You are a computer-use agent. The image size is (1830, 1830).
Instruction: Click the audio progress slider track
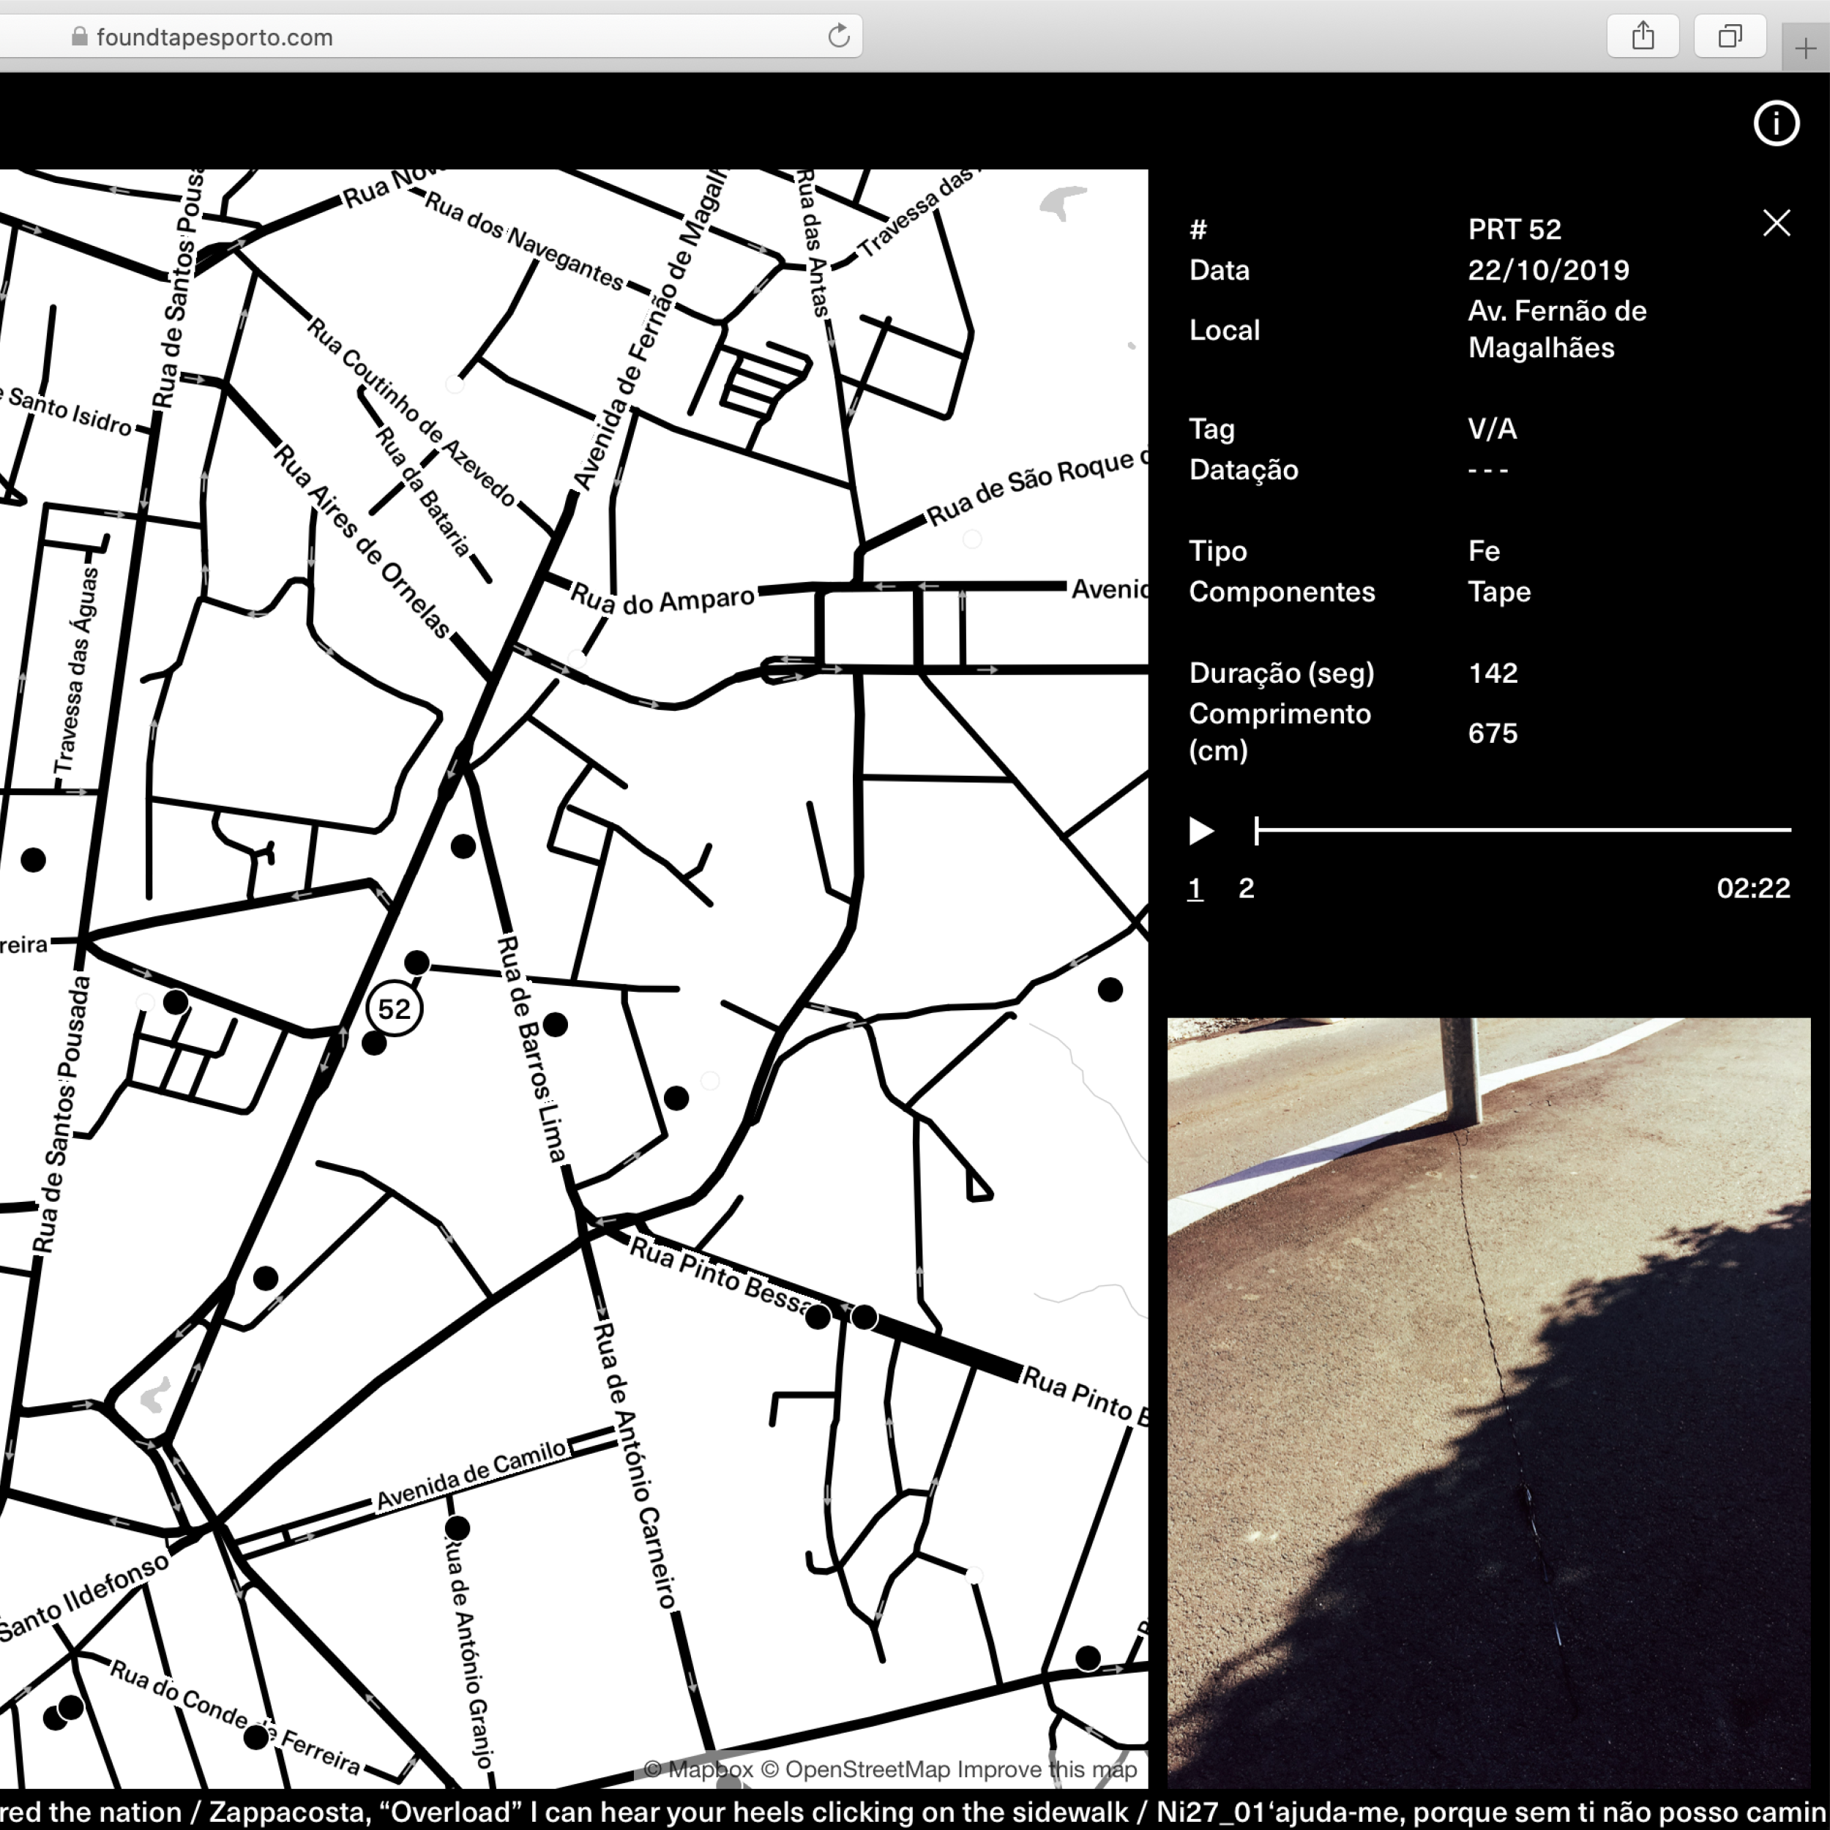1523,830
